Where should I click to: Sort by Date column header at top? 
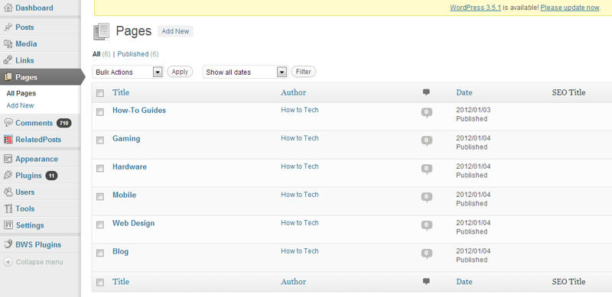click(x=464, y=92)
